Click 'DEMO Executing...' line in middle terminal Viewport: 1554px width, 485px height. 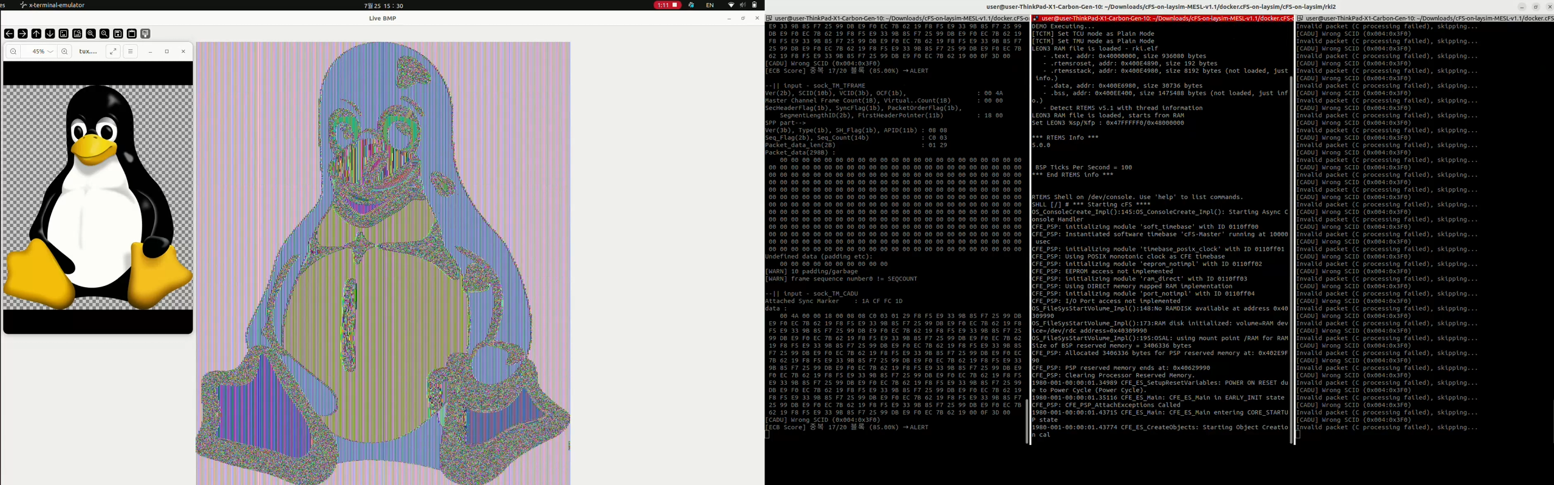[x=1063, y=27]
